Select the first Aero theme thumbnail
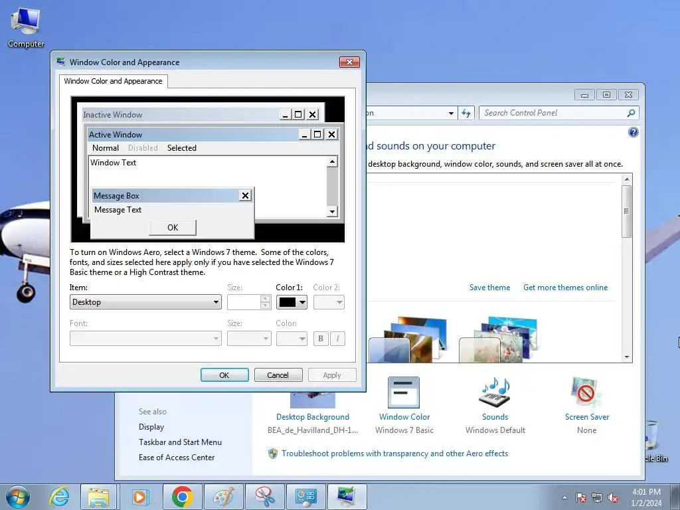680x510 pixels. (x=408, y=339)
